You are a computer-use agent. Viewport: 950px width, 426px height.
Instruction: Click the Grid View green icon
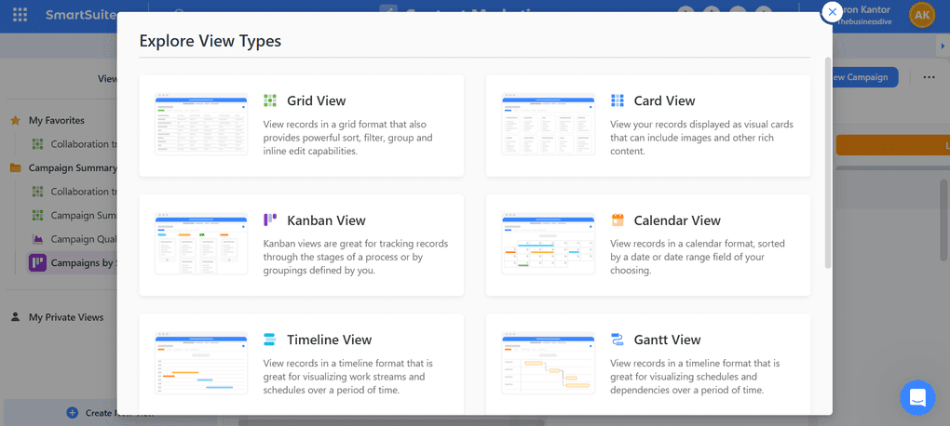click(270, 100)
